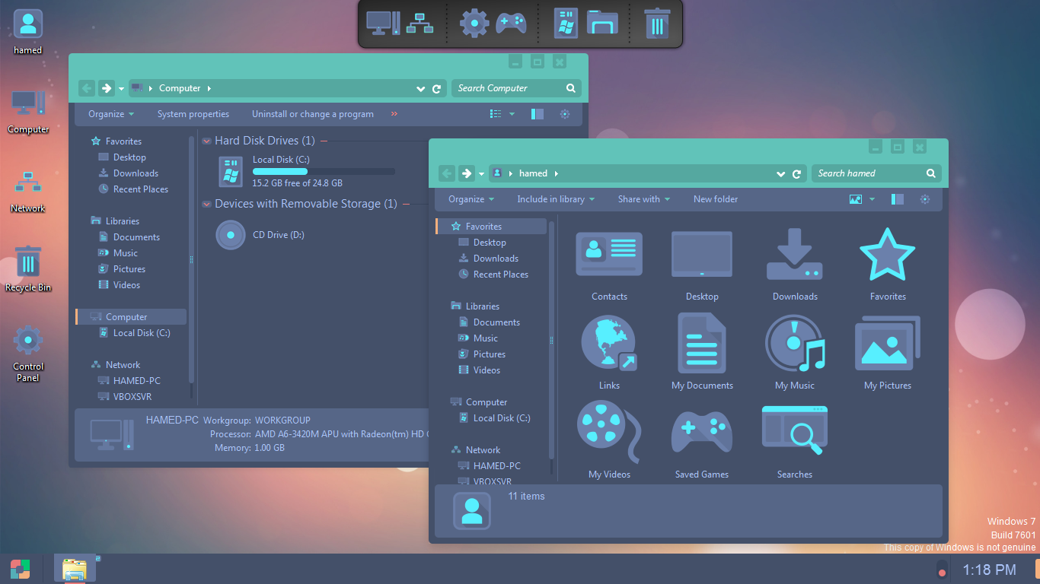1040x584 pixels.
Task: Open the My Music folder
Action: (795, 346)
